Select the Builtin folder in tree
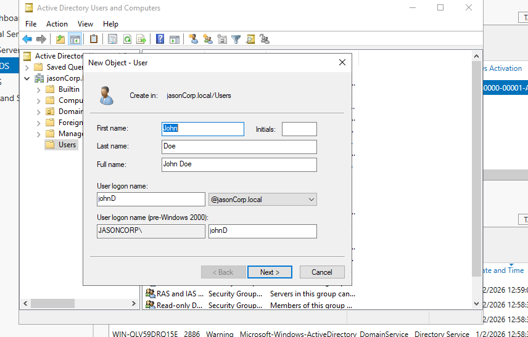Image resolution: width=528 pixels, height=337 pixels. [63, 89]
